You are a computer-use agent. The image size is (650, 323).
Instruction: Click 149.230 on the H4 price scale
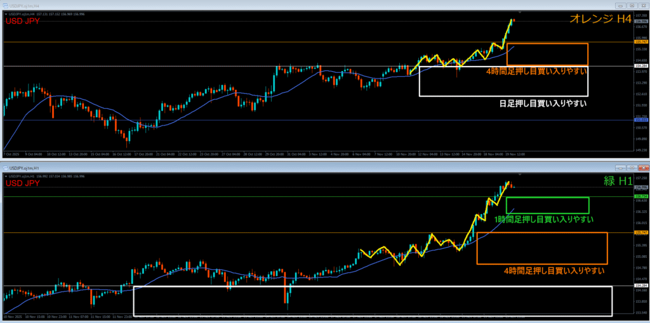click(641, 150)
